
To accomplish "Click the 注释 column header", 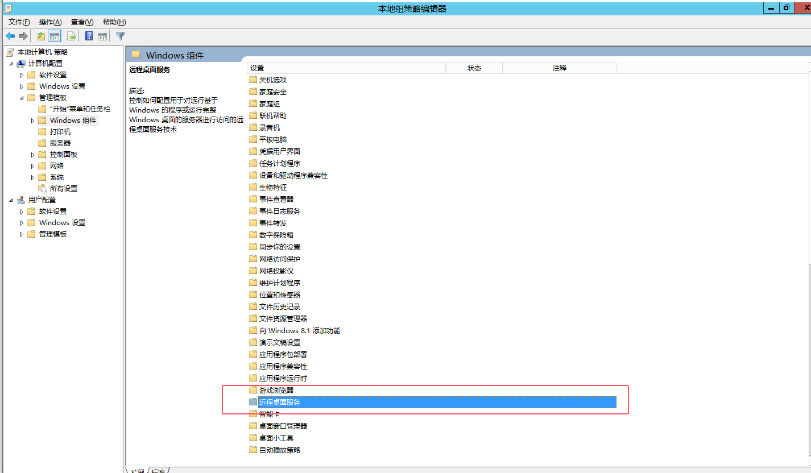I will pos(558,68).
